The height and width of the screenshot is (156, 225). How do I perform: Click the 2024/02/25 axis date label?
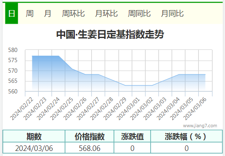click(x=62, y=109)
